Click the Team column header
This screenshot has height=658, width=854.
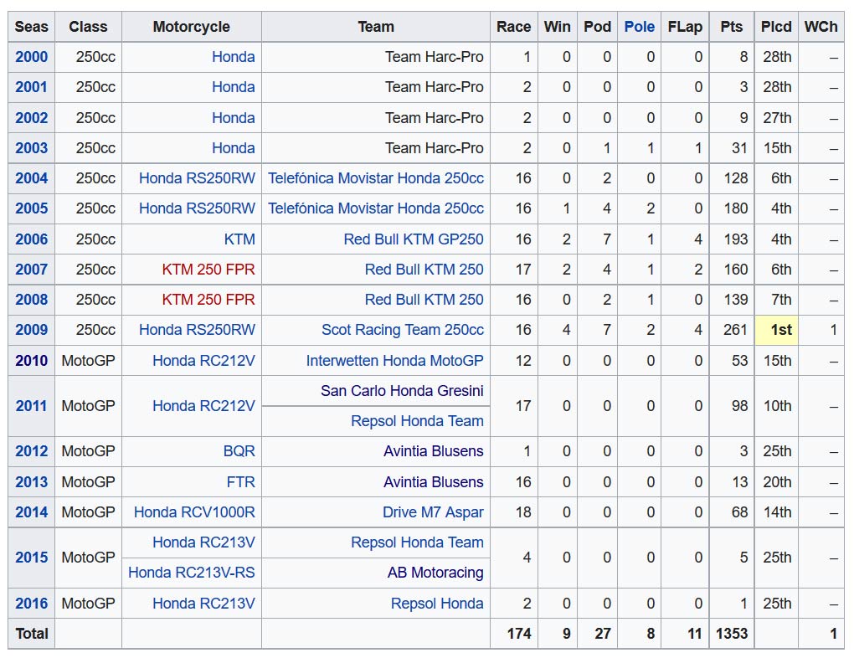(376, 27)
